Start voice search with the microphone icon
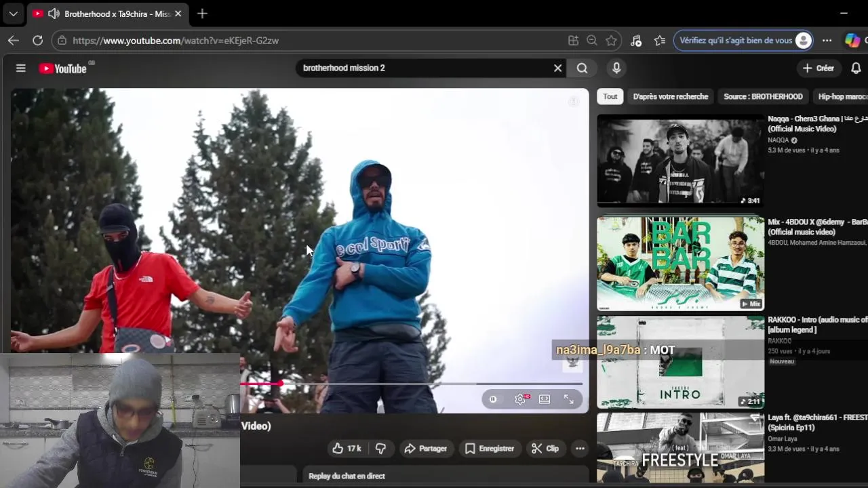The image size is (868, 488). pos(616,68)
